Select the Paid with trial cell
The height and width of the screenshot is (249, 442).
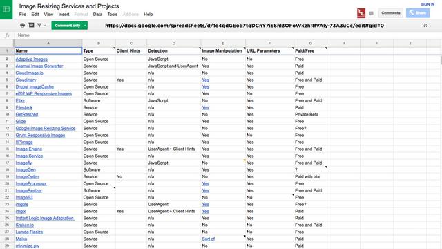click(x=310, y=177)
